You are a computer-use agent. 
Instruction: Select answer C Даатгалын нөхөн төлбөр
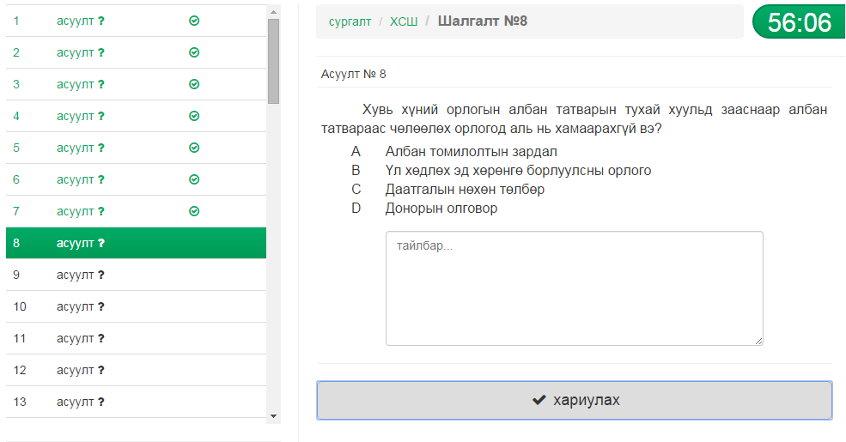coord(465,190)
